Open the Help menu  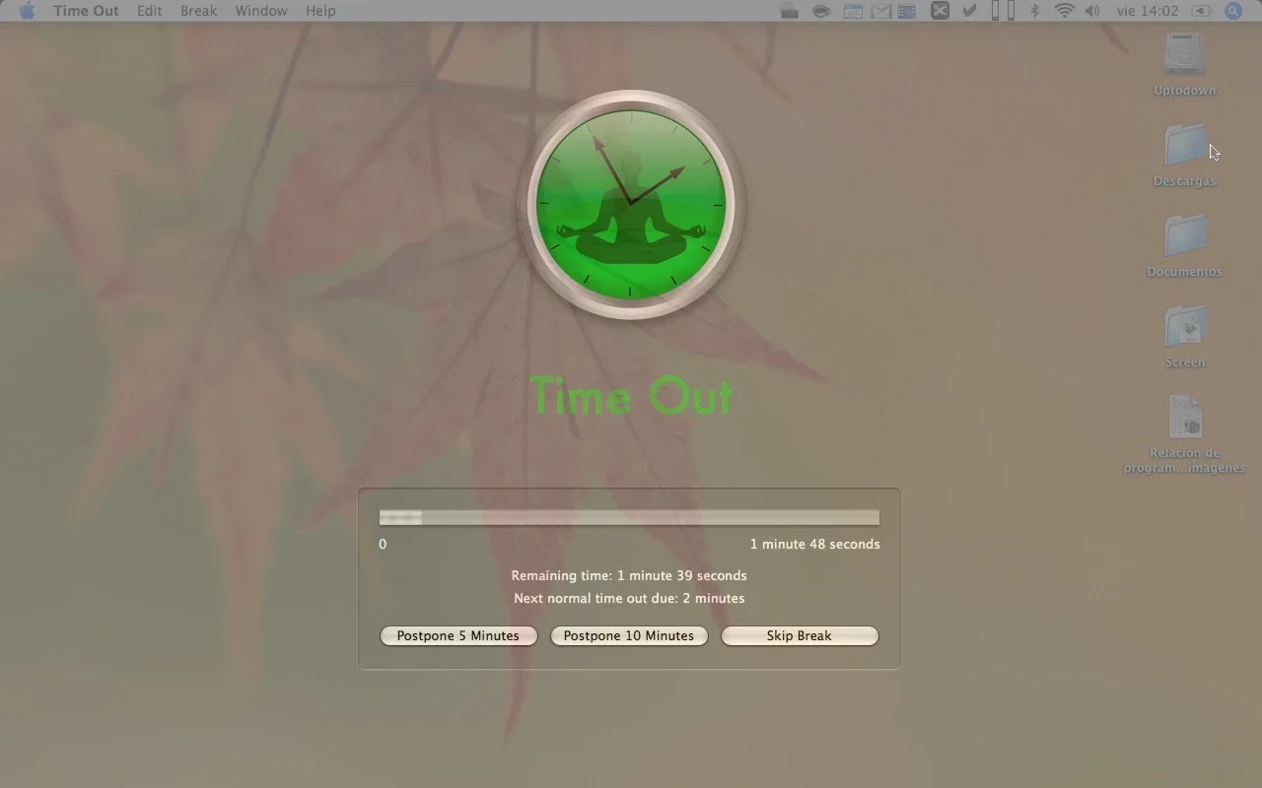pos(320,11)
